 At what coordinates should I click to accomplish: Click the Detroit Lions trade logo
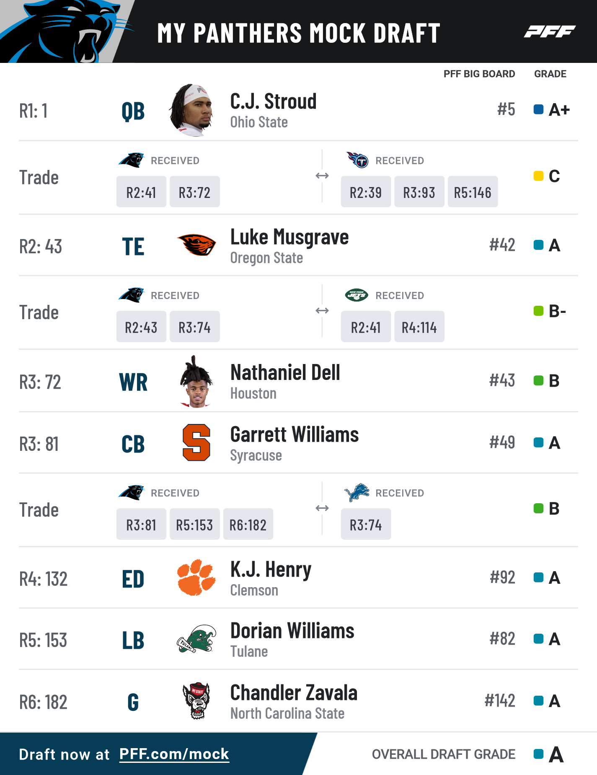(357, 492)
